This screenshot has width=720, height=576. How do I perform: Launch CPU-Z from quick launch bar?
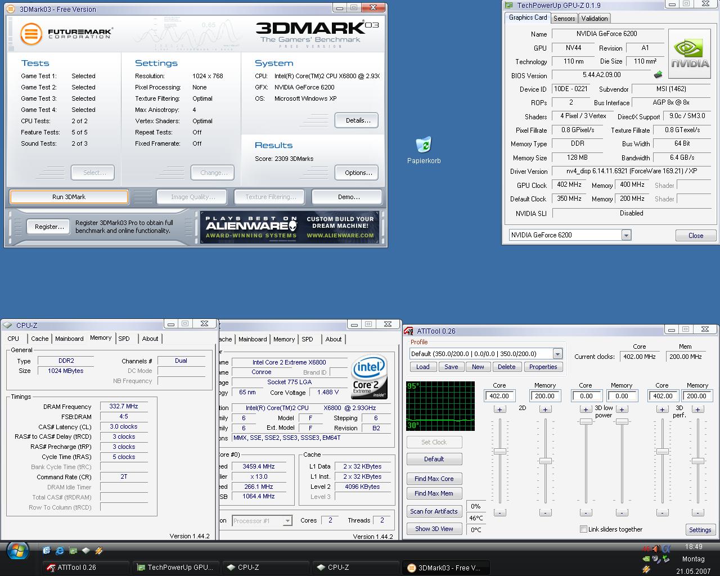pos(86,551)
